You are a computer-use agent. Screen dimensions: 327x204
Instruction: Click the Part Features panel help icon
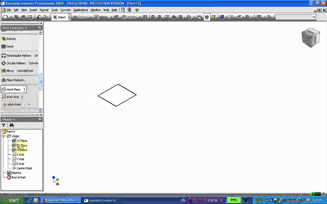[x=40, y=28]
